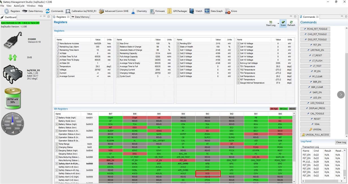
Task: Expand the Safety Status A+B row
Action: pos(57,170)
